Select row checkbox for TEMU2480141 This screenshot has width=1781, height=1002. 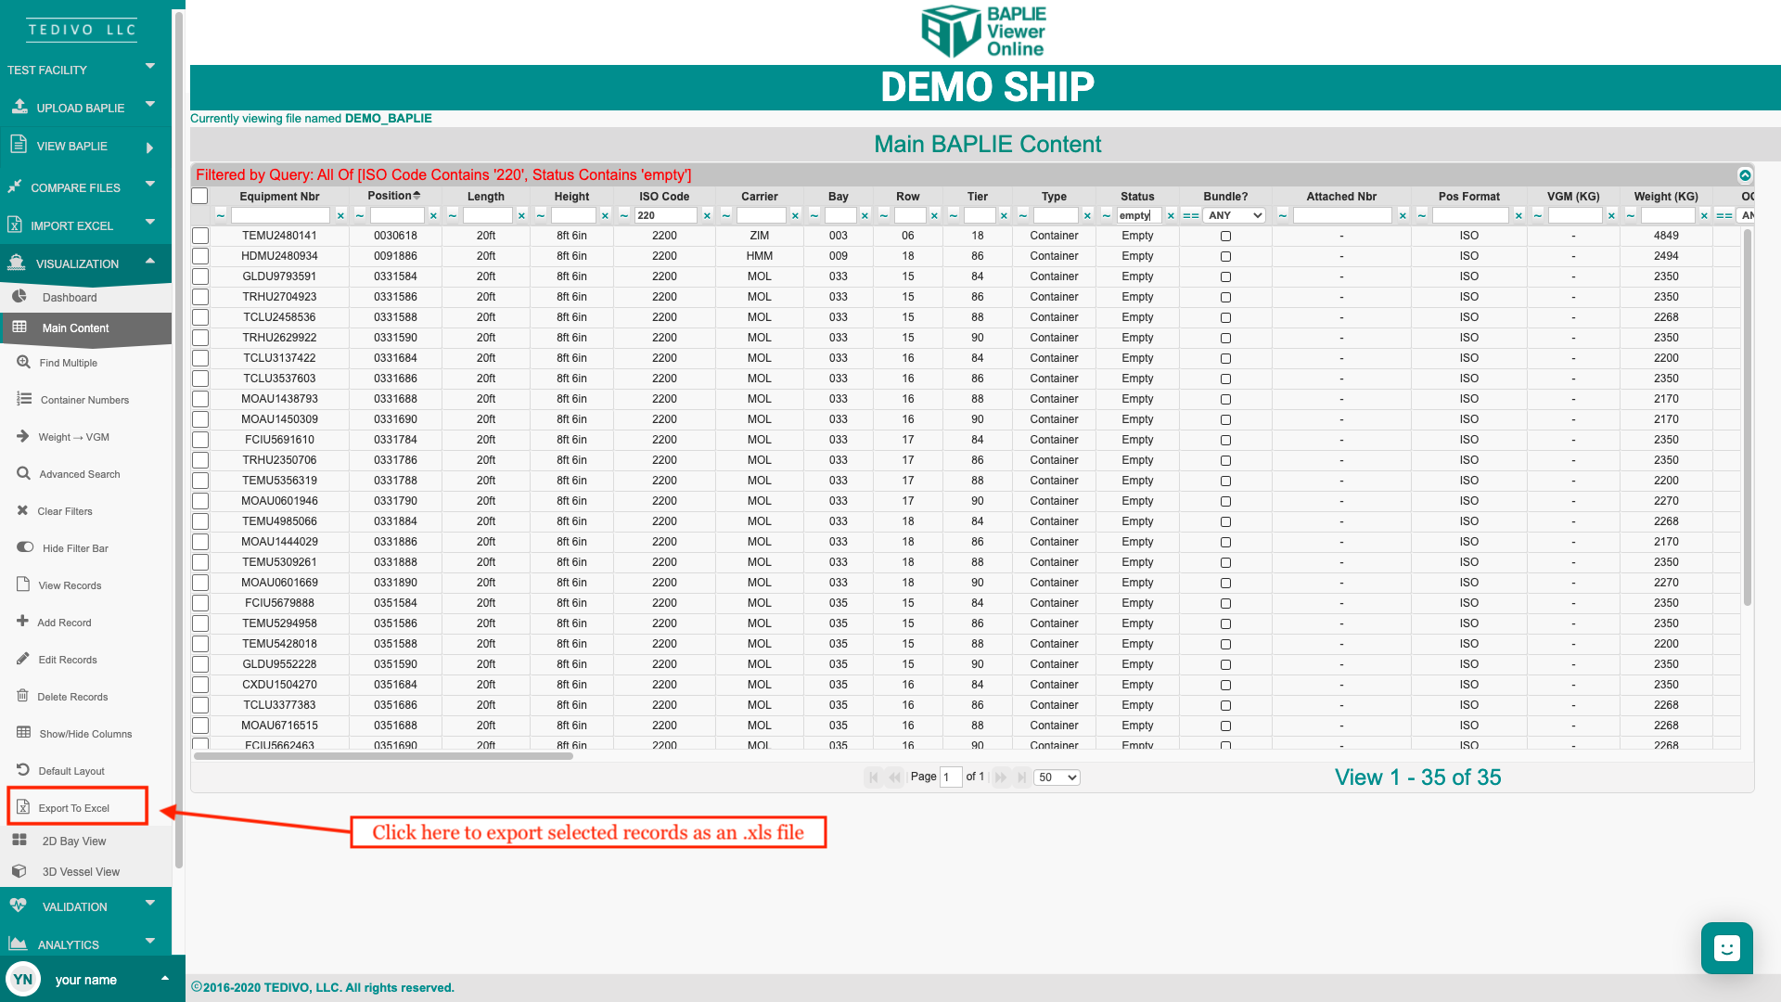200,236
